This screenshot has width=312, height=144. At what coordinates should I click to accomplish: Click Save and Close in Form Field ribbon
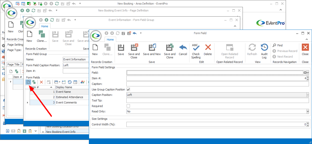(134, 51)
